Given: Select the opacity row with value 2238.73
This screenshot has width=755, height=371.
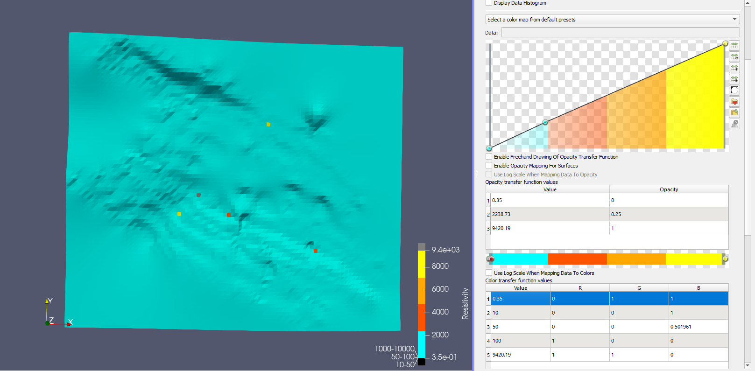Looking at the screenshot, I should 550,214.
